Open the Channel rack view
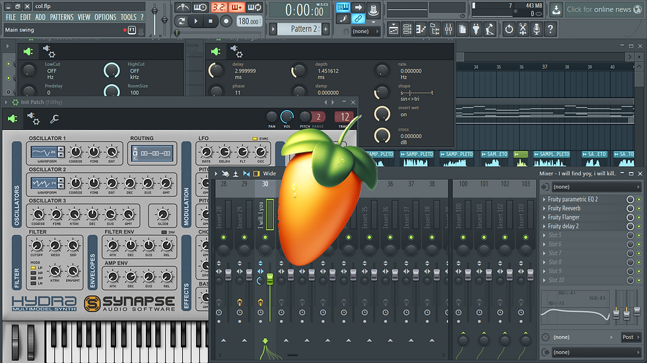Image resolution: width=647 pixels, height=363 pixels. pyautogui.click(x=407, y=29)
